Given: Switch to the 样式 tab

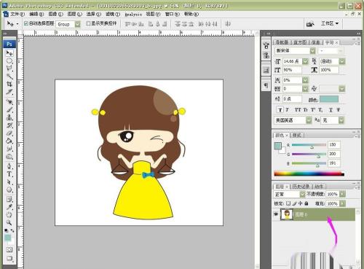Looking at the screenshot, I should click(296, 135).
